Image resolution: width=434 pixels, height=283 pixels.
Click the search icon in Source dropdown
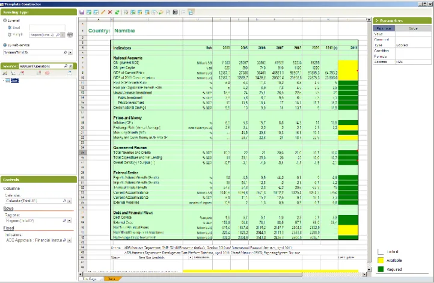(66, 66)
